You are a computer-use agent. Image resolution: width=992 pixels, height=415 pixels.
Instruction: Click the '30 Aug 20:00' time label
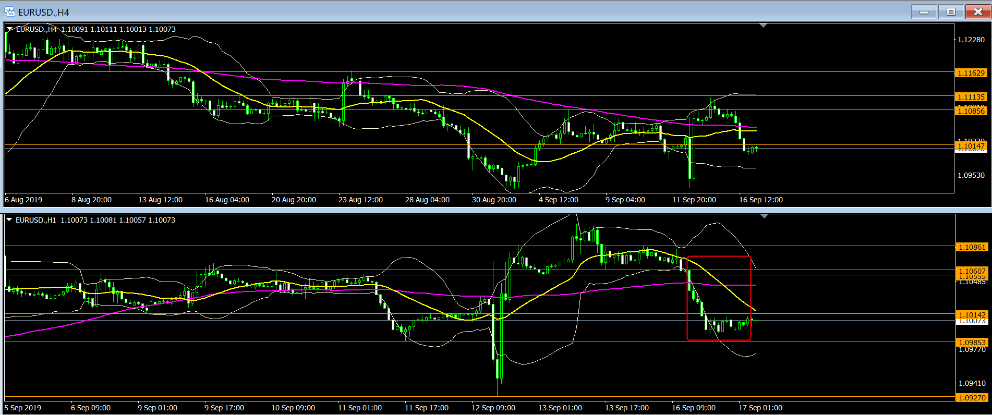click(x=494, y=200)
